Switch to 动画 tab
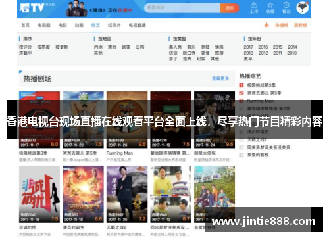 79,25
